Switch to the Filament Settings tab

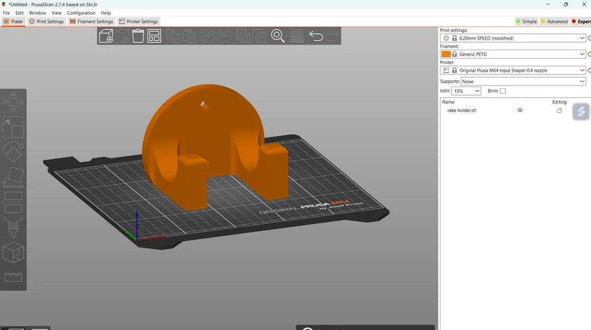point(92,22)
